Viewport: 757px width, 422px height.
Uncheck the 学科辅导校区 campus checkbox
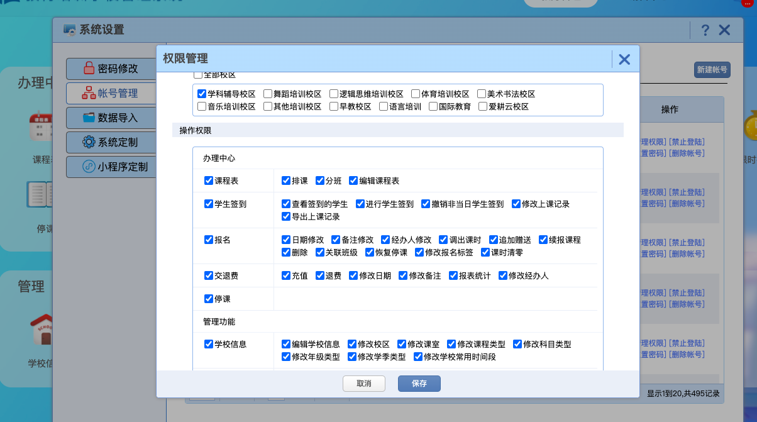point(202,94)
